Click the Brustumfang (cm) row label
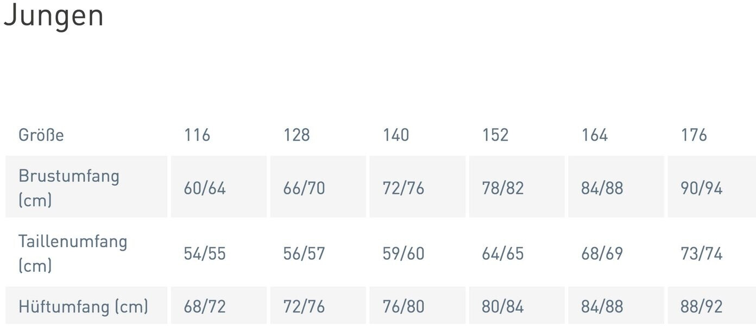Screen dimensions: 756x326 pos(68,187)
